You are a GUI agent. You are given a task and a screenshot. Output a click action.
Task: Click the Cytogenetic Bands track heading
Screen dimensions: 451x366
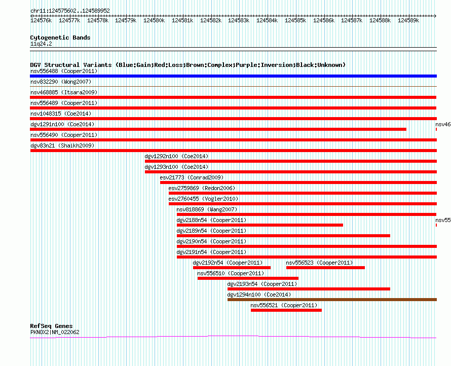point(60,38)
